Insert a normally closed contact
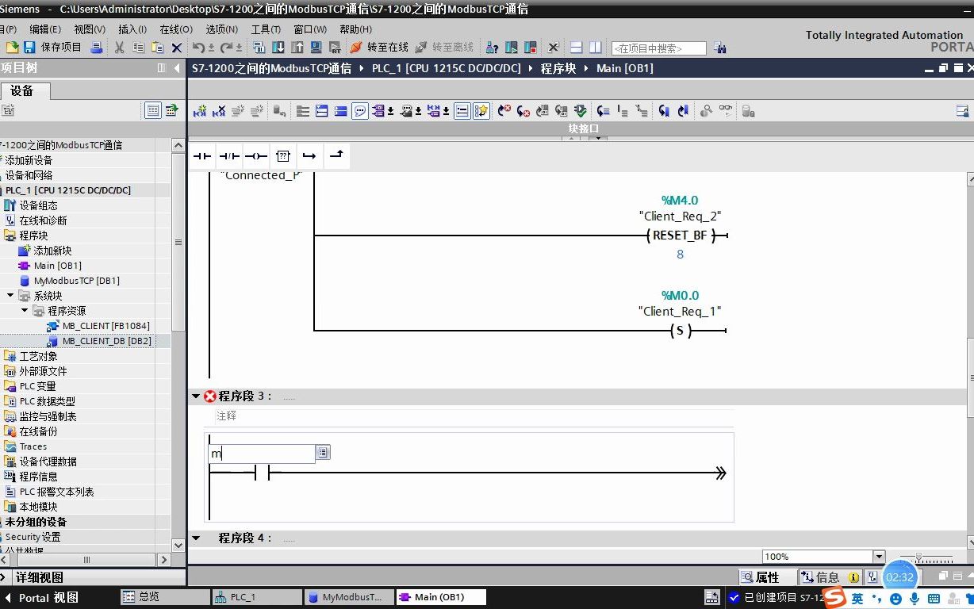The width and height of the screenshot is (974, 609). (228, 155)
